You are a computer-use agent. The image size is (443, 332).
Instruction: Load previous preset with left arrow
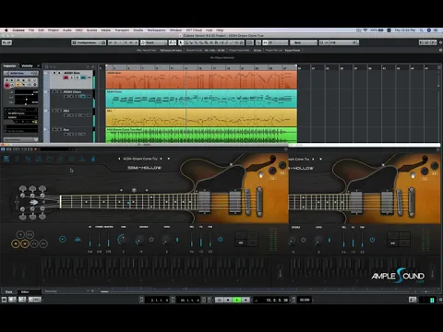pos(119,159)
